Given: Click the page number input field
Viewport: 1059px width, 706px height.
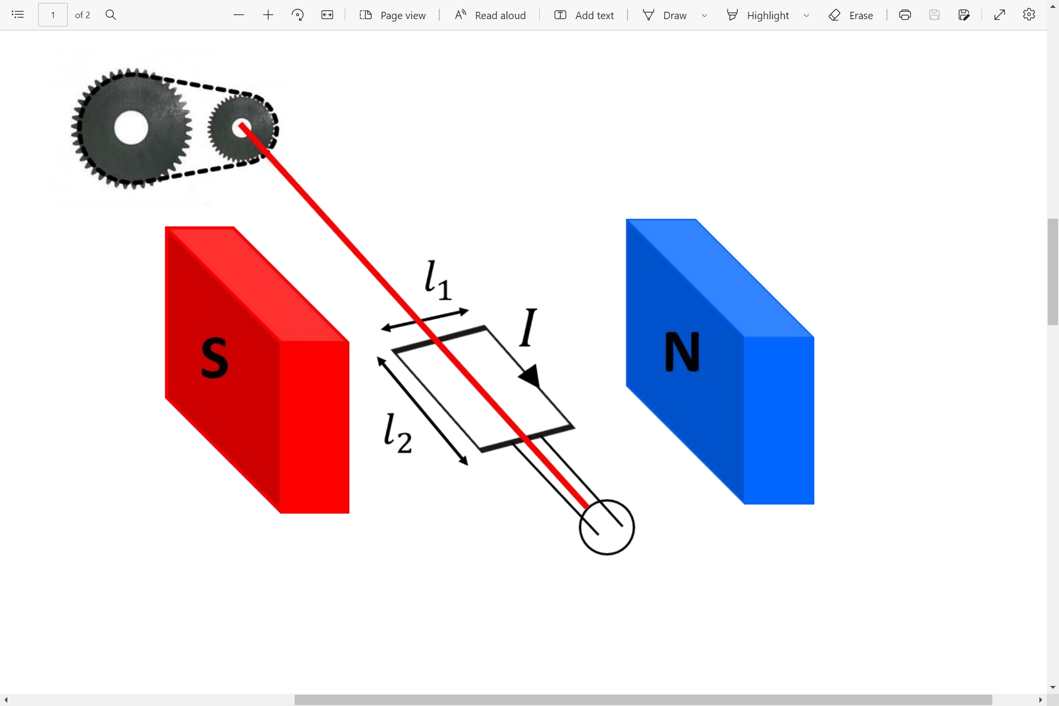Looking at the screenshot, I should pyautogui.click(x=52, y=15).
